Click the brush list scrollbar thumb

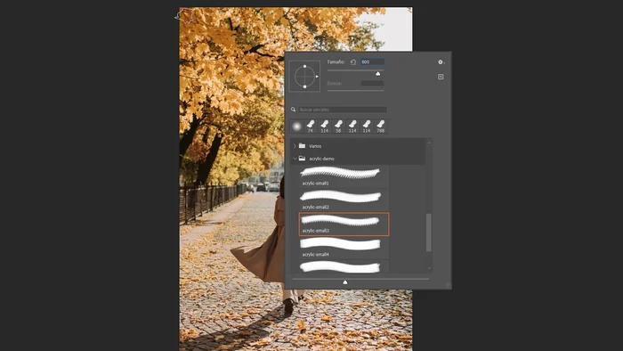click(429, 233)
